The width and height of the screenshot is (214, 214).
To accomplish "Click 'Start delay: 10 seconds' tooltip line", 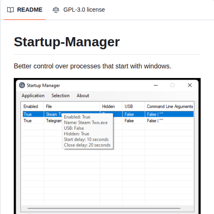I will pos(86,139).
